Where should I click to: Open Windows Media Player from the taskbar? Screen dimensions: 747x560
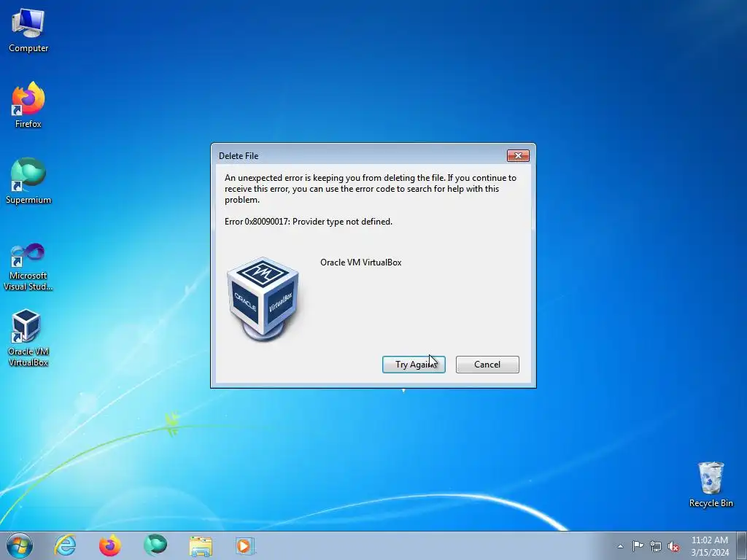245,545
